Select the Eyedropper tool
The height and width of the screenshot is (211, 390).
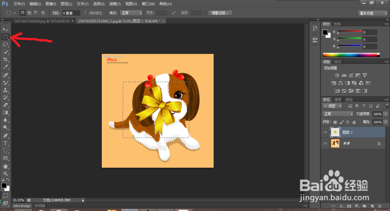tap(5, 67)
